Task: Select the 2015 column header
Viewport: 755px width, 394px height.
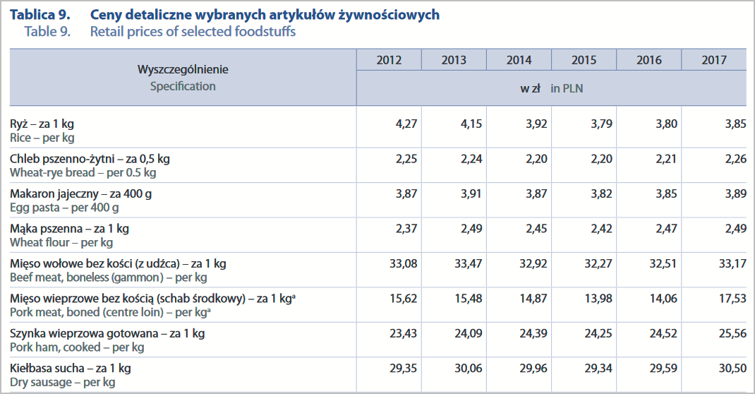Action: pos(584,60)
